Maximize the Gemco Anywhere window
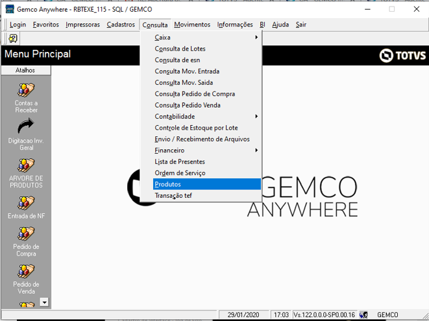The image size is (429, 321). (392, 9)
